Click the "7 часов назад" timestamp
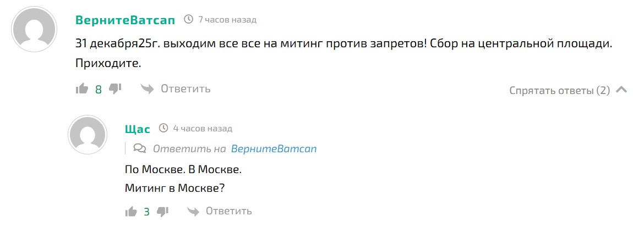Image resolution: width=633 pixels, height=233 pixels. coord(227,20)
